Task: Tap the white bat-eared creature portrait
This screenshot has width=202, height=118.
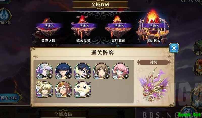Action: [x=83, y=89]
